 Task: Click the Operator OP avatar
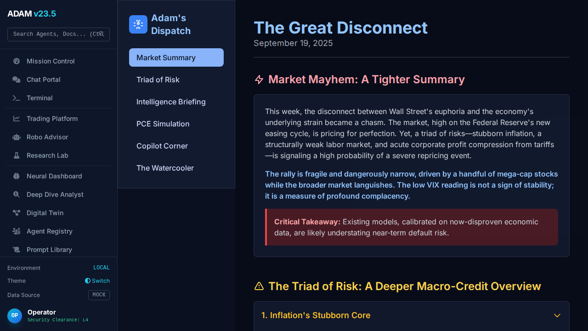15,316
